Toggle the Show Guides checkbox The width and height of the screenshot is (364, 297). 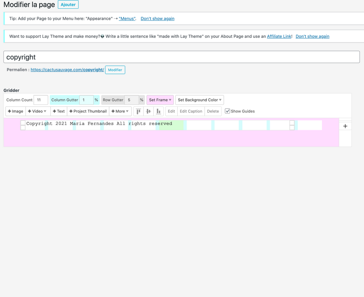point(227,111)
